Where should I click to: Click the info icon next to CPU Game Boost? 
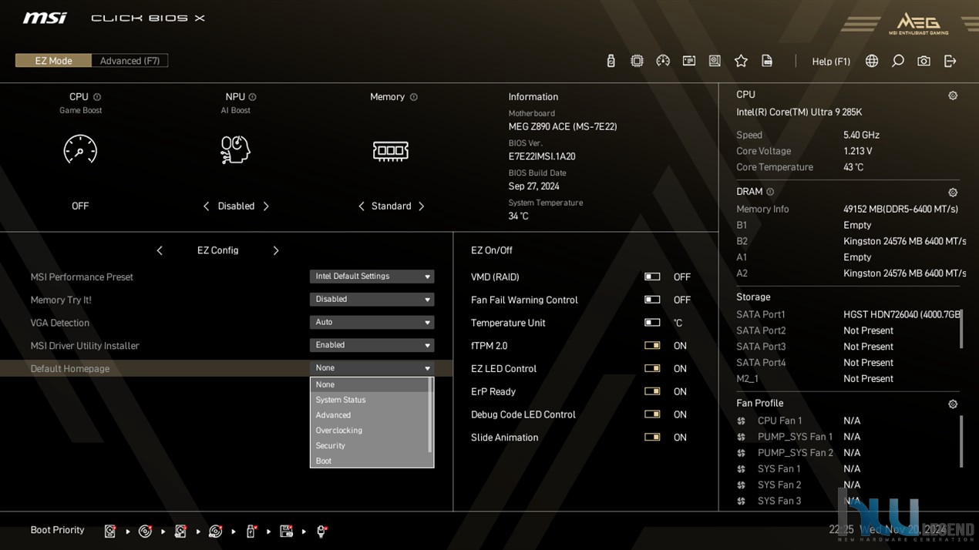coord(97,97)
